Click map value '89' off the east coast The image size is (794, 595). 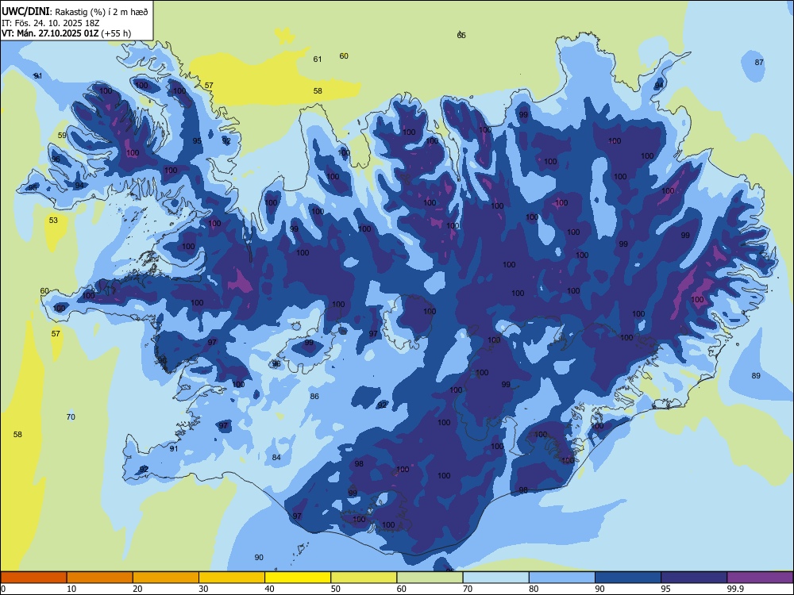click(x=756, y=375)
